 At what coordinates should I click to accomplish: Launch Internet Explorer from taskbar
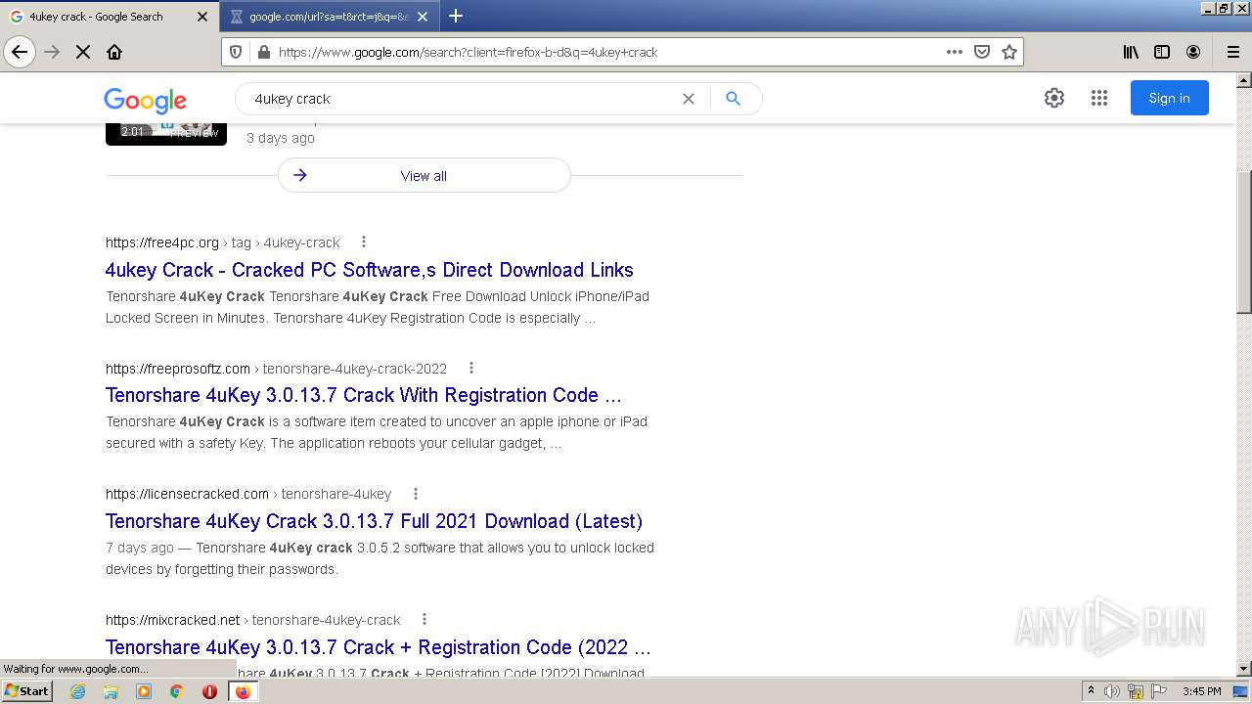point(78,691)
